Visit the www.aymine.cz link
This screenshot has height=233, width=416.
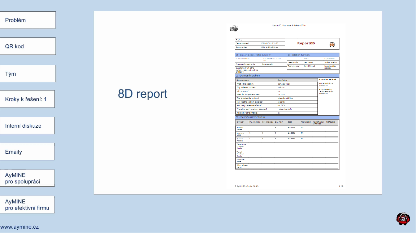pyautogui.click(x=19, y=227)
